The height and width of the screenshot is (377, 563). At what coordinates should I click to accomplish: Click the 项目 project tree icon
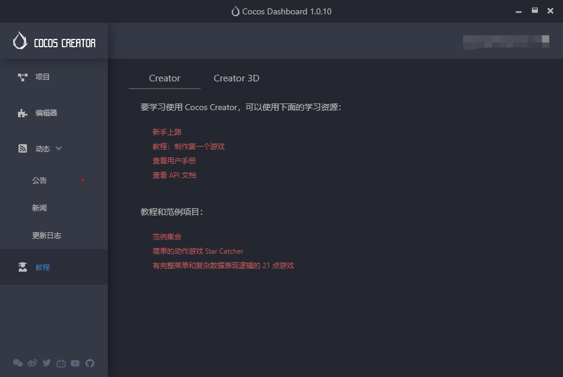pos(23,77)
